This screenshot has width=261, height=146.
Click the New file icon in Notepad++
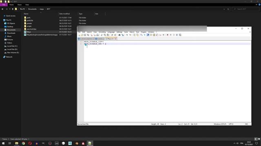tap(79, 35)
